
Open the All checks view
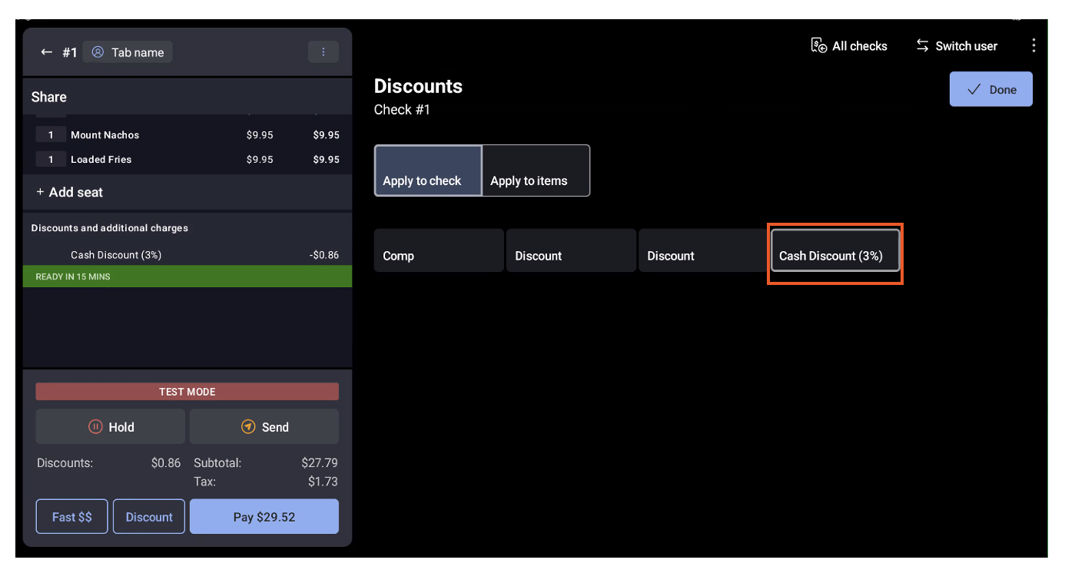point(848,45)
